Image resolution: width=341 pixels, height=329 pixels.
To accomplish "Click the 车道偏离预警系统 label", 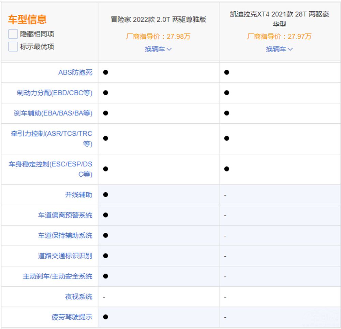I will 65,215.
